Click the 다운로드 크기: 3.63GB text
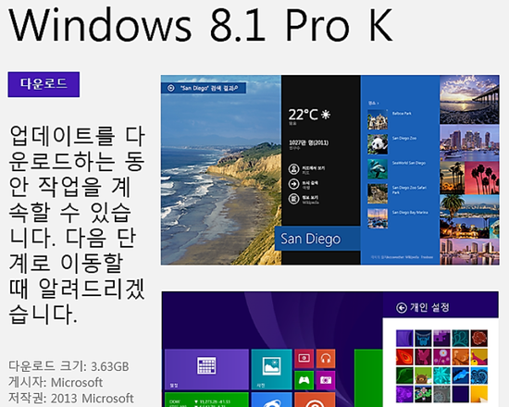The width and height of the screenshot is (509, 407). pyautogui.click(x=68, y=366)
